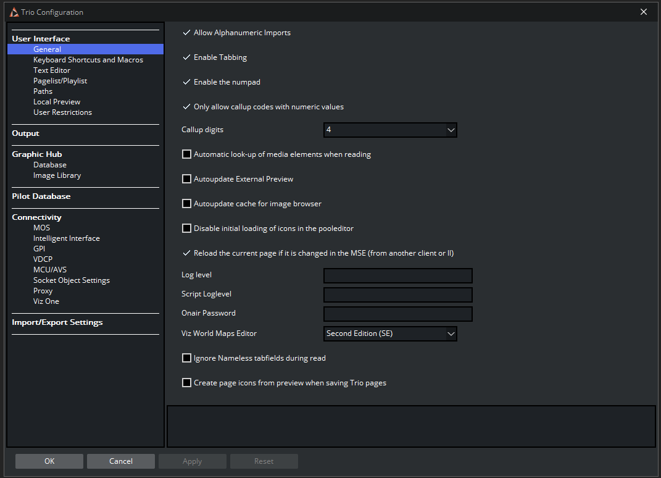Click the Cancel button
The height and width of the screenshot is (478, 661).
(x=120, y=461)
